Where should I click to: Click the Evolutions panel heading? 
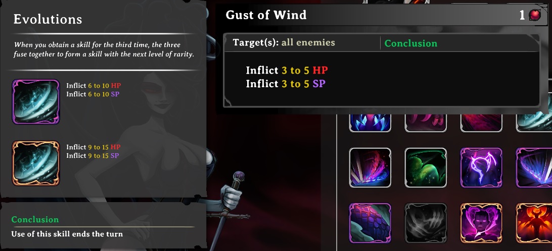pyautogui.click(x=48, y=19)
